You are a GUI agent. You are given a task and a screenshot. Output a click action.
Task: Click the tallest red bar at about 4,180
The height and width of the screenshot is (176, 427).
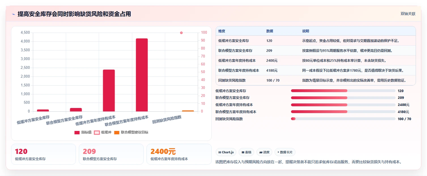[142, 75]
